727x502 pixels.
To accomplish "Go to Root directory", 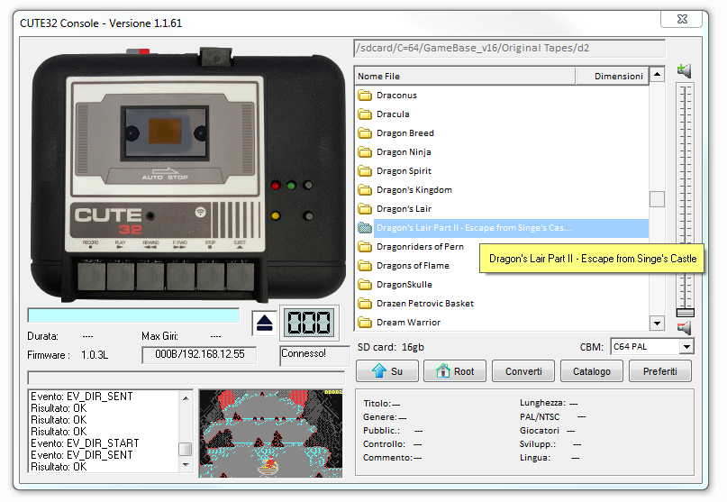I will coord(455,371).
